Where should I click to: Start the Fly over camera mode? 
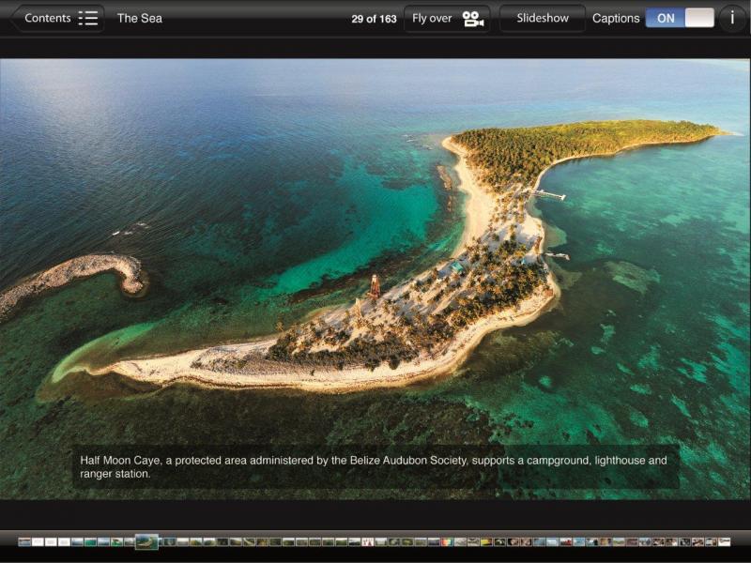tap(447, 19)
